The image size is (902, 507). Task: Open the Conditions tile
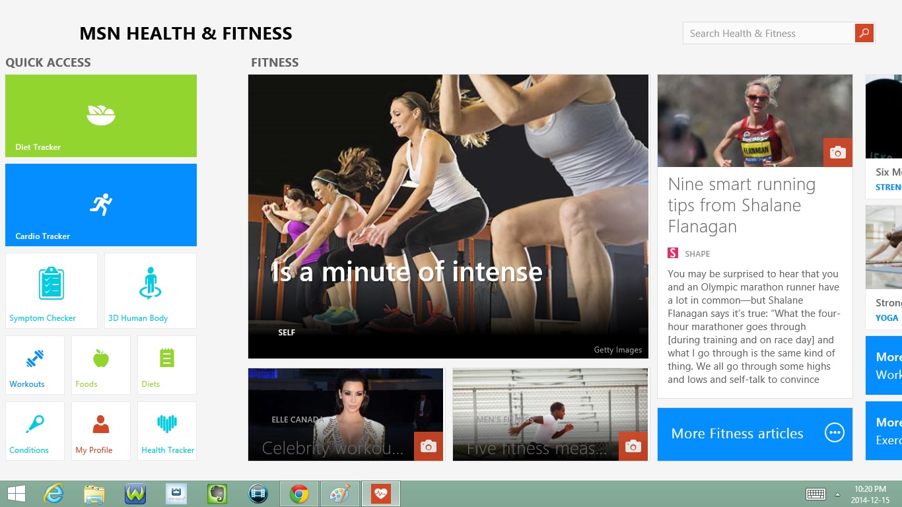(35, 431)
